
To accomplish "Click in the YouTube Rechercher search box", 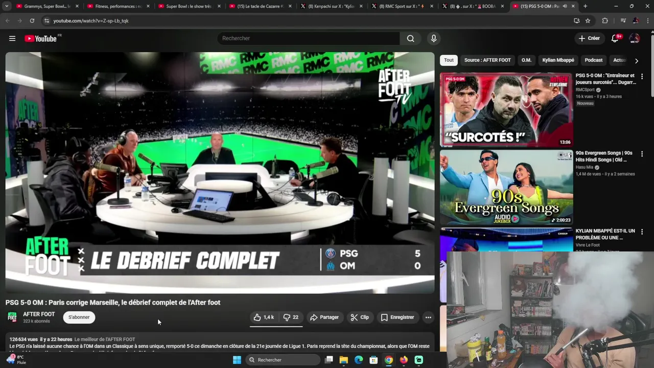I will point(309,38).
